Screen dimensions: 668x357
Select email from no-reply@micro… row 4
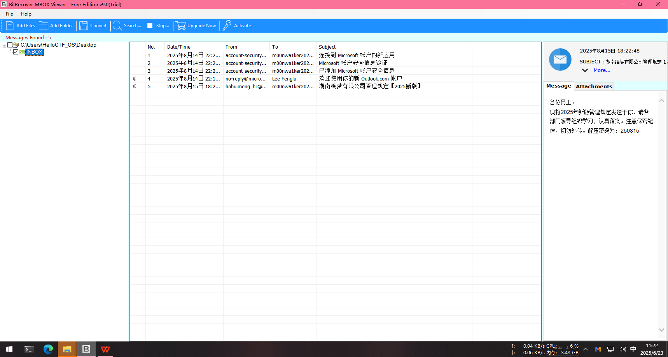click(x=245, y=79)
